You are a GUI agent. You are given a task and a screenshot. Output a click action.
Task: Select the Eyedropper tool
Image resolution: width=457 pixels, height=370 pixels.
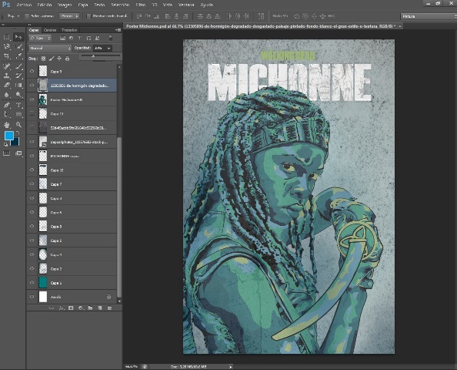tap(18, 55)
